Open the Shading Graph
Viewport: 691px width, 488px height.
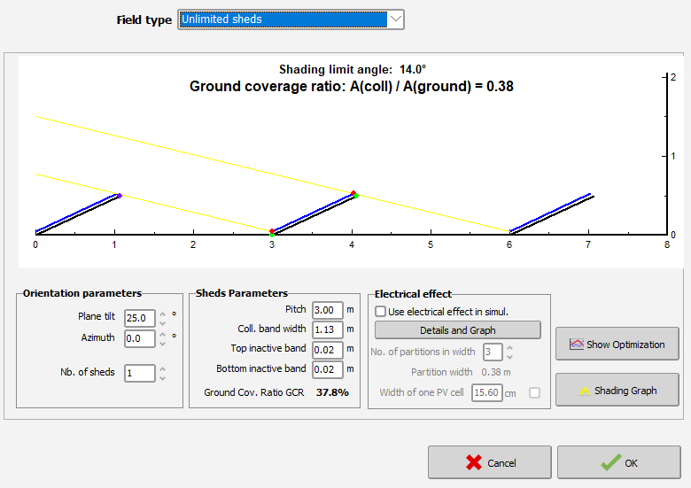point(617,391)
